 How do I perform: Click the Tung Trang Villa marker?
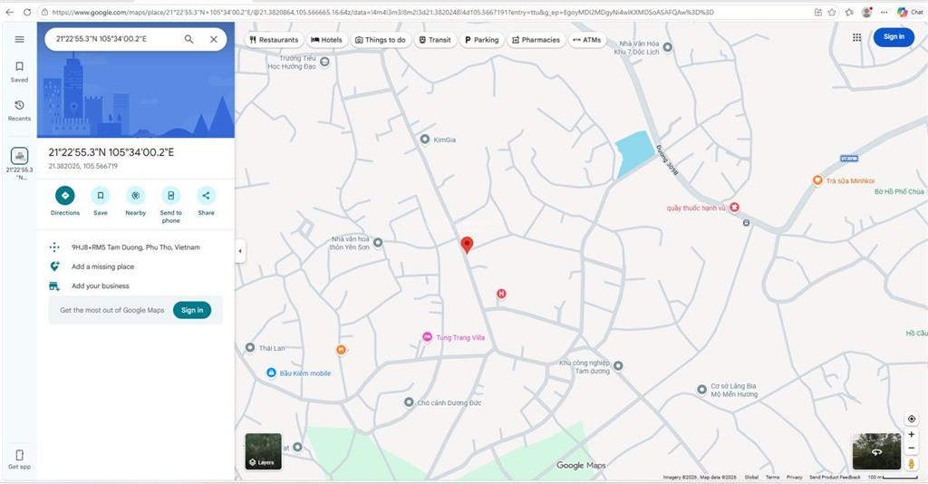[x=428, y=336]
